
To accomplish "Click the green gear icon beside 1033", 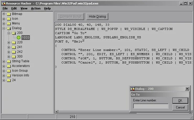I will pos(19,38).
